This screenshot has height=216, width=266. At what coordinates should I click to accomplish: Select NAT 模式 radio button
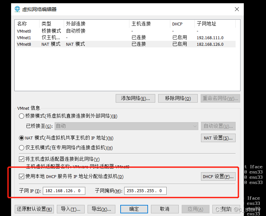(22, 138)
